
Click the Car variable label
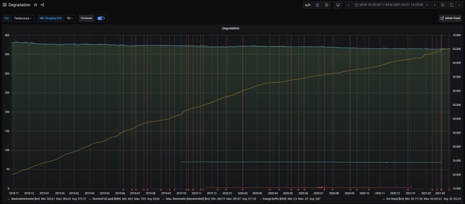(x=6, y=18)
